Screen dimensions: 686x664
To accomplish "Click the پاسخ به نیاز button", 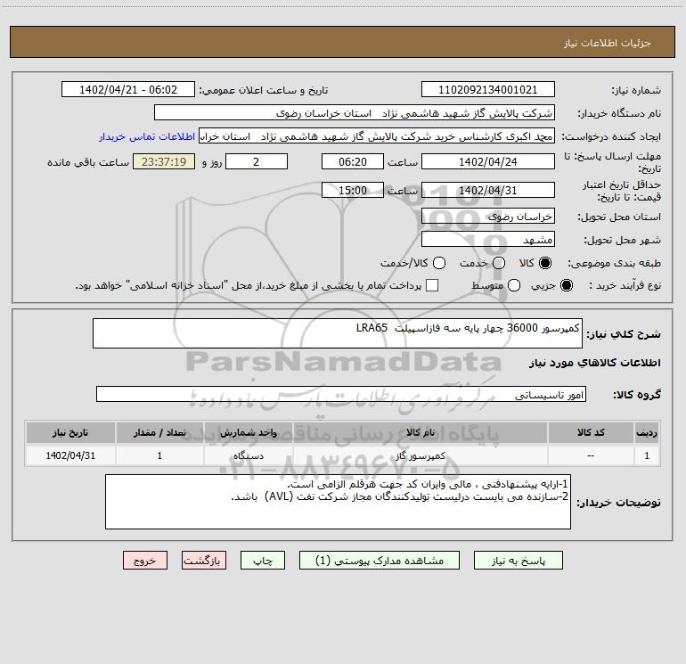I will (x=519, y=561).
